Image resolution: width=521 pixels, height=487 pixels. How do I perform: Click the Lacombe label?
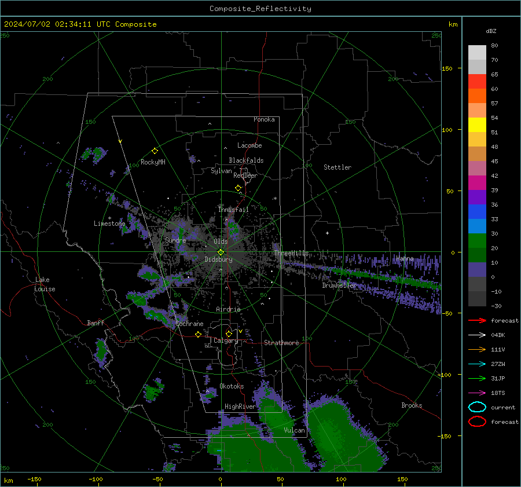pyautogui.click(x=250, y=145)
